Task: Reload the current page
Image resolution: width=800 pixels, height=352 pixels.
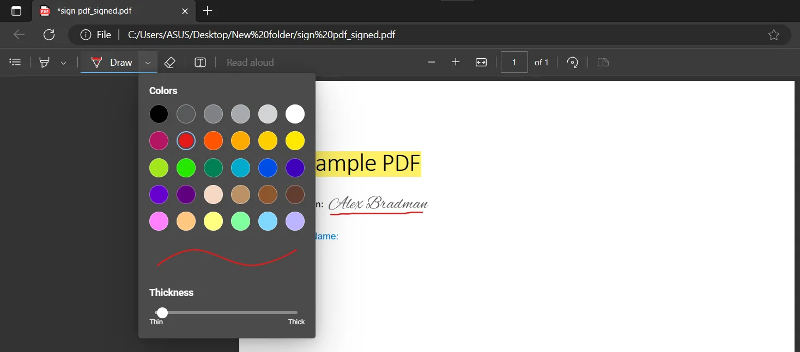Action: click(x=49, y=34)
